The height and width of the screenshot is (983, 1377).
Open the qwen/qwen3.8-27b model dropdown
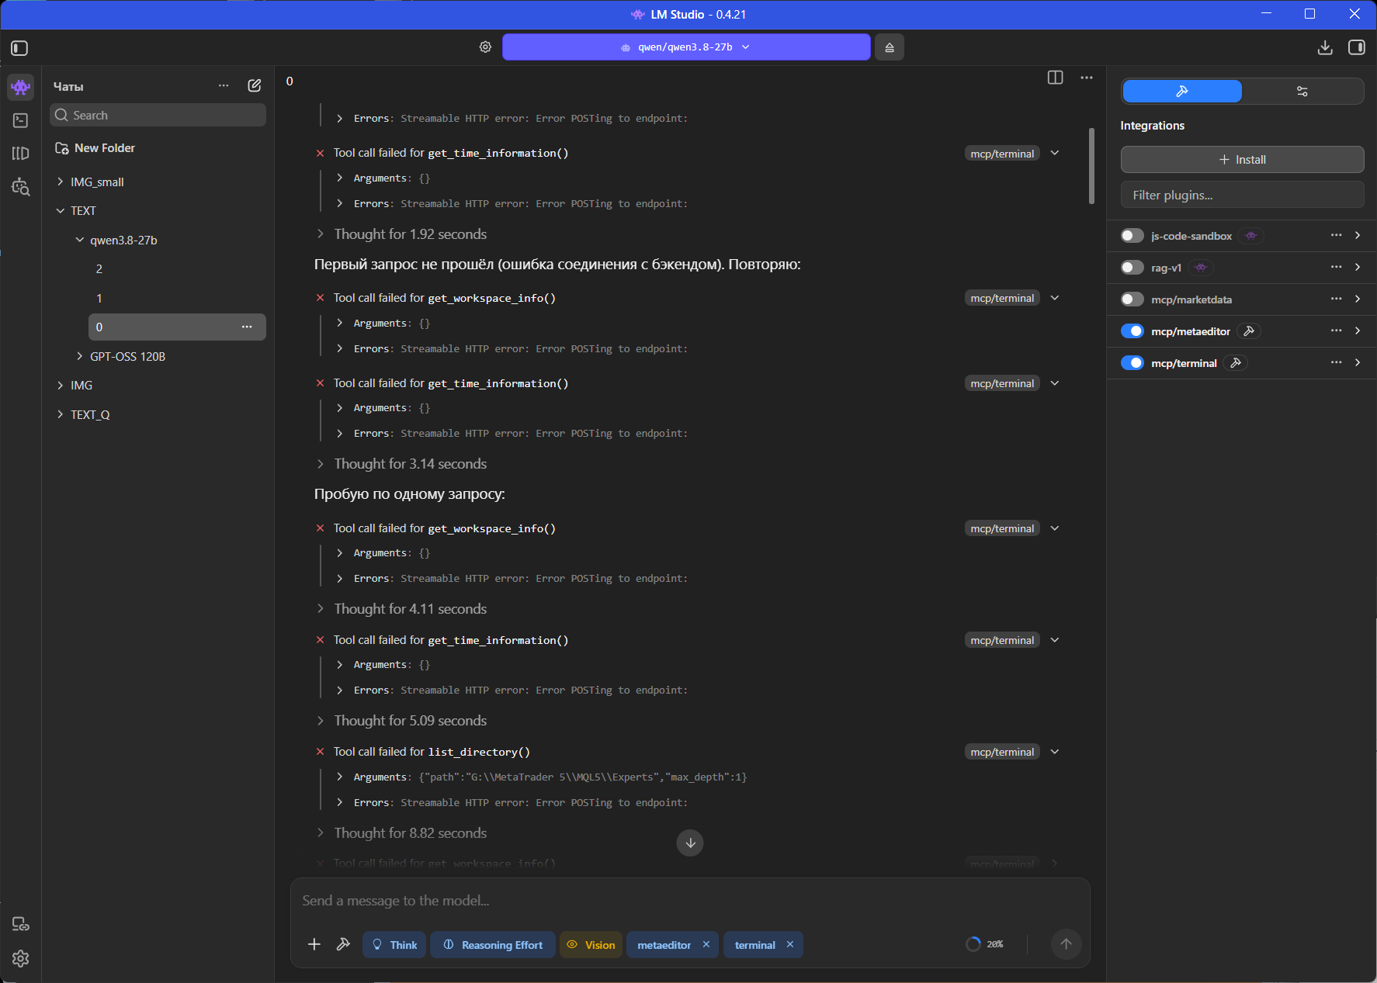coord(686,47)
